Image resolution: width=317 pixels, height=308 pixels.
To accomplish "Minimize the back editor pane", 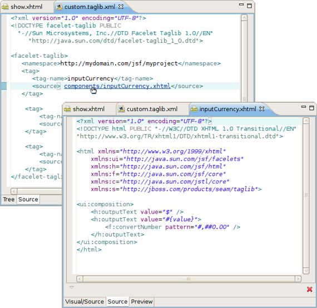I will pyautogui.click(x=241, y=4).
